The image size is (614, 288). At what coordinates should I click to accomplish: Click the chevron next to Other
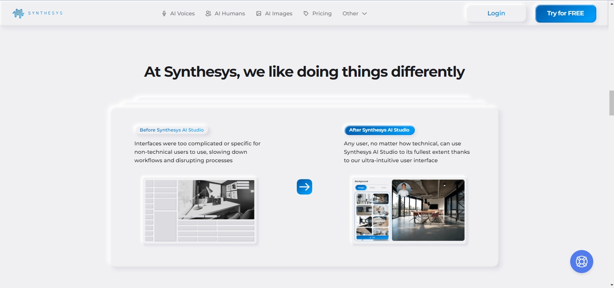pyautogui.click(x=364, y=13)
